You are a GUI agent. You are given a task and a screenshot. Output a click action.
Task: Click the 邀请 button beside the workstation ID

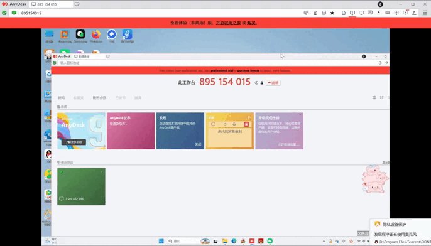[273, 83]
